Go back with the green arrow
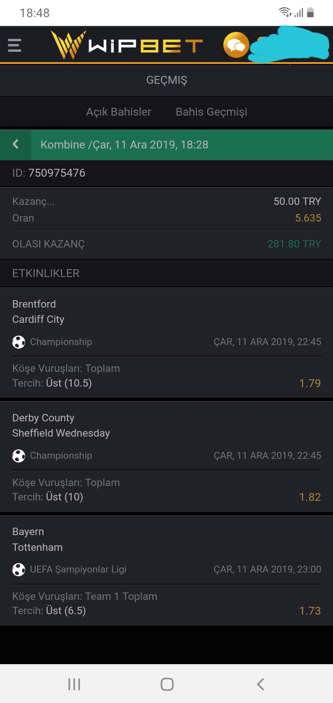 15,144
